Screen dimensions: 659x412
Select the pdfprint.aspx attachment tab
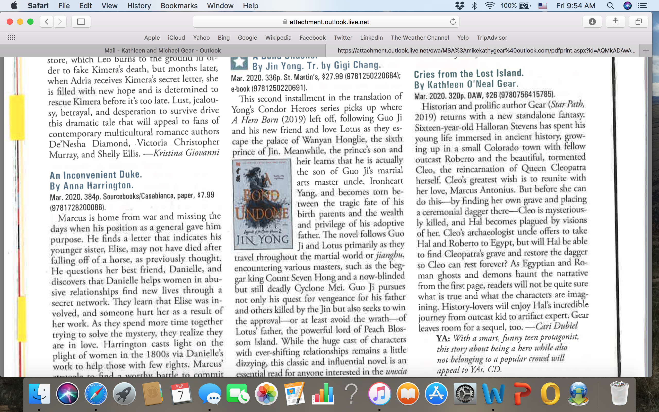pos(483,50)
